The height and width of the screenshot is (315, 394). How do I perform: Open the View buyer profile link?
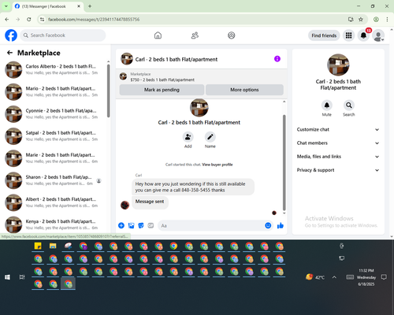click(x=217, y=165)
